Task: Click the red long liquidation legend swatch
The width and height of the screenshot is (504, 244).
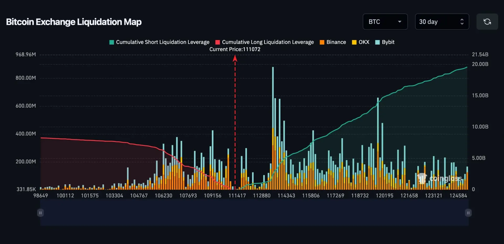Action: point(218,42)
